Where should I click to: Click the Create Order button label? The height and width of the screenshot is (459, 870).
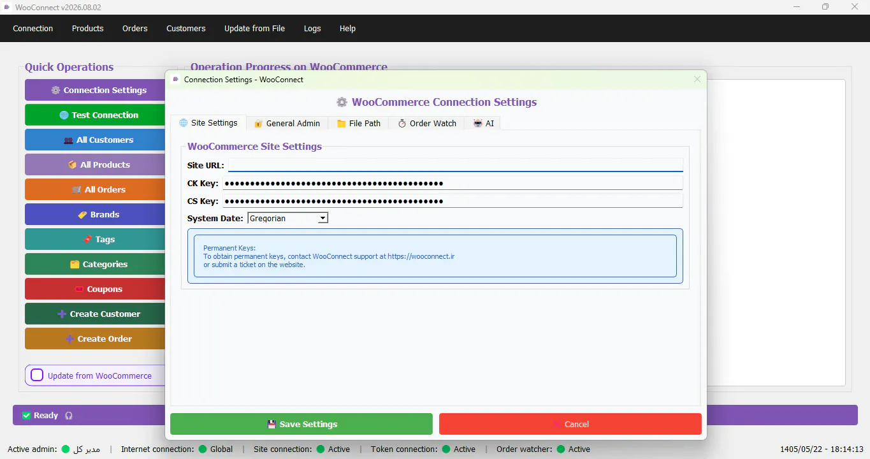(x=105, y=339)
